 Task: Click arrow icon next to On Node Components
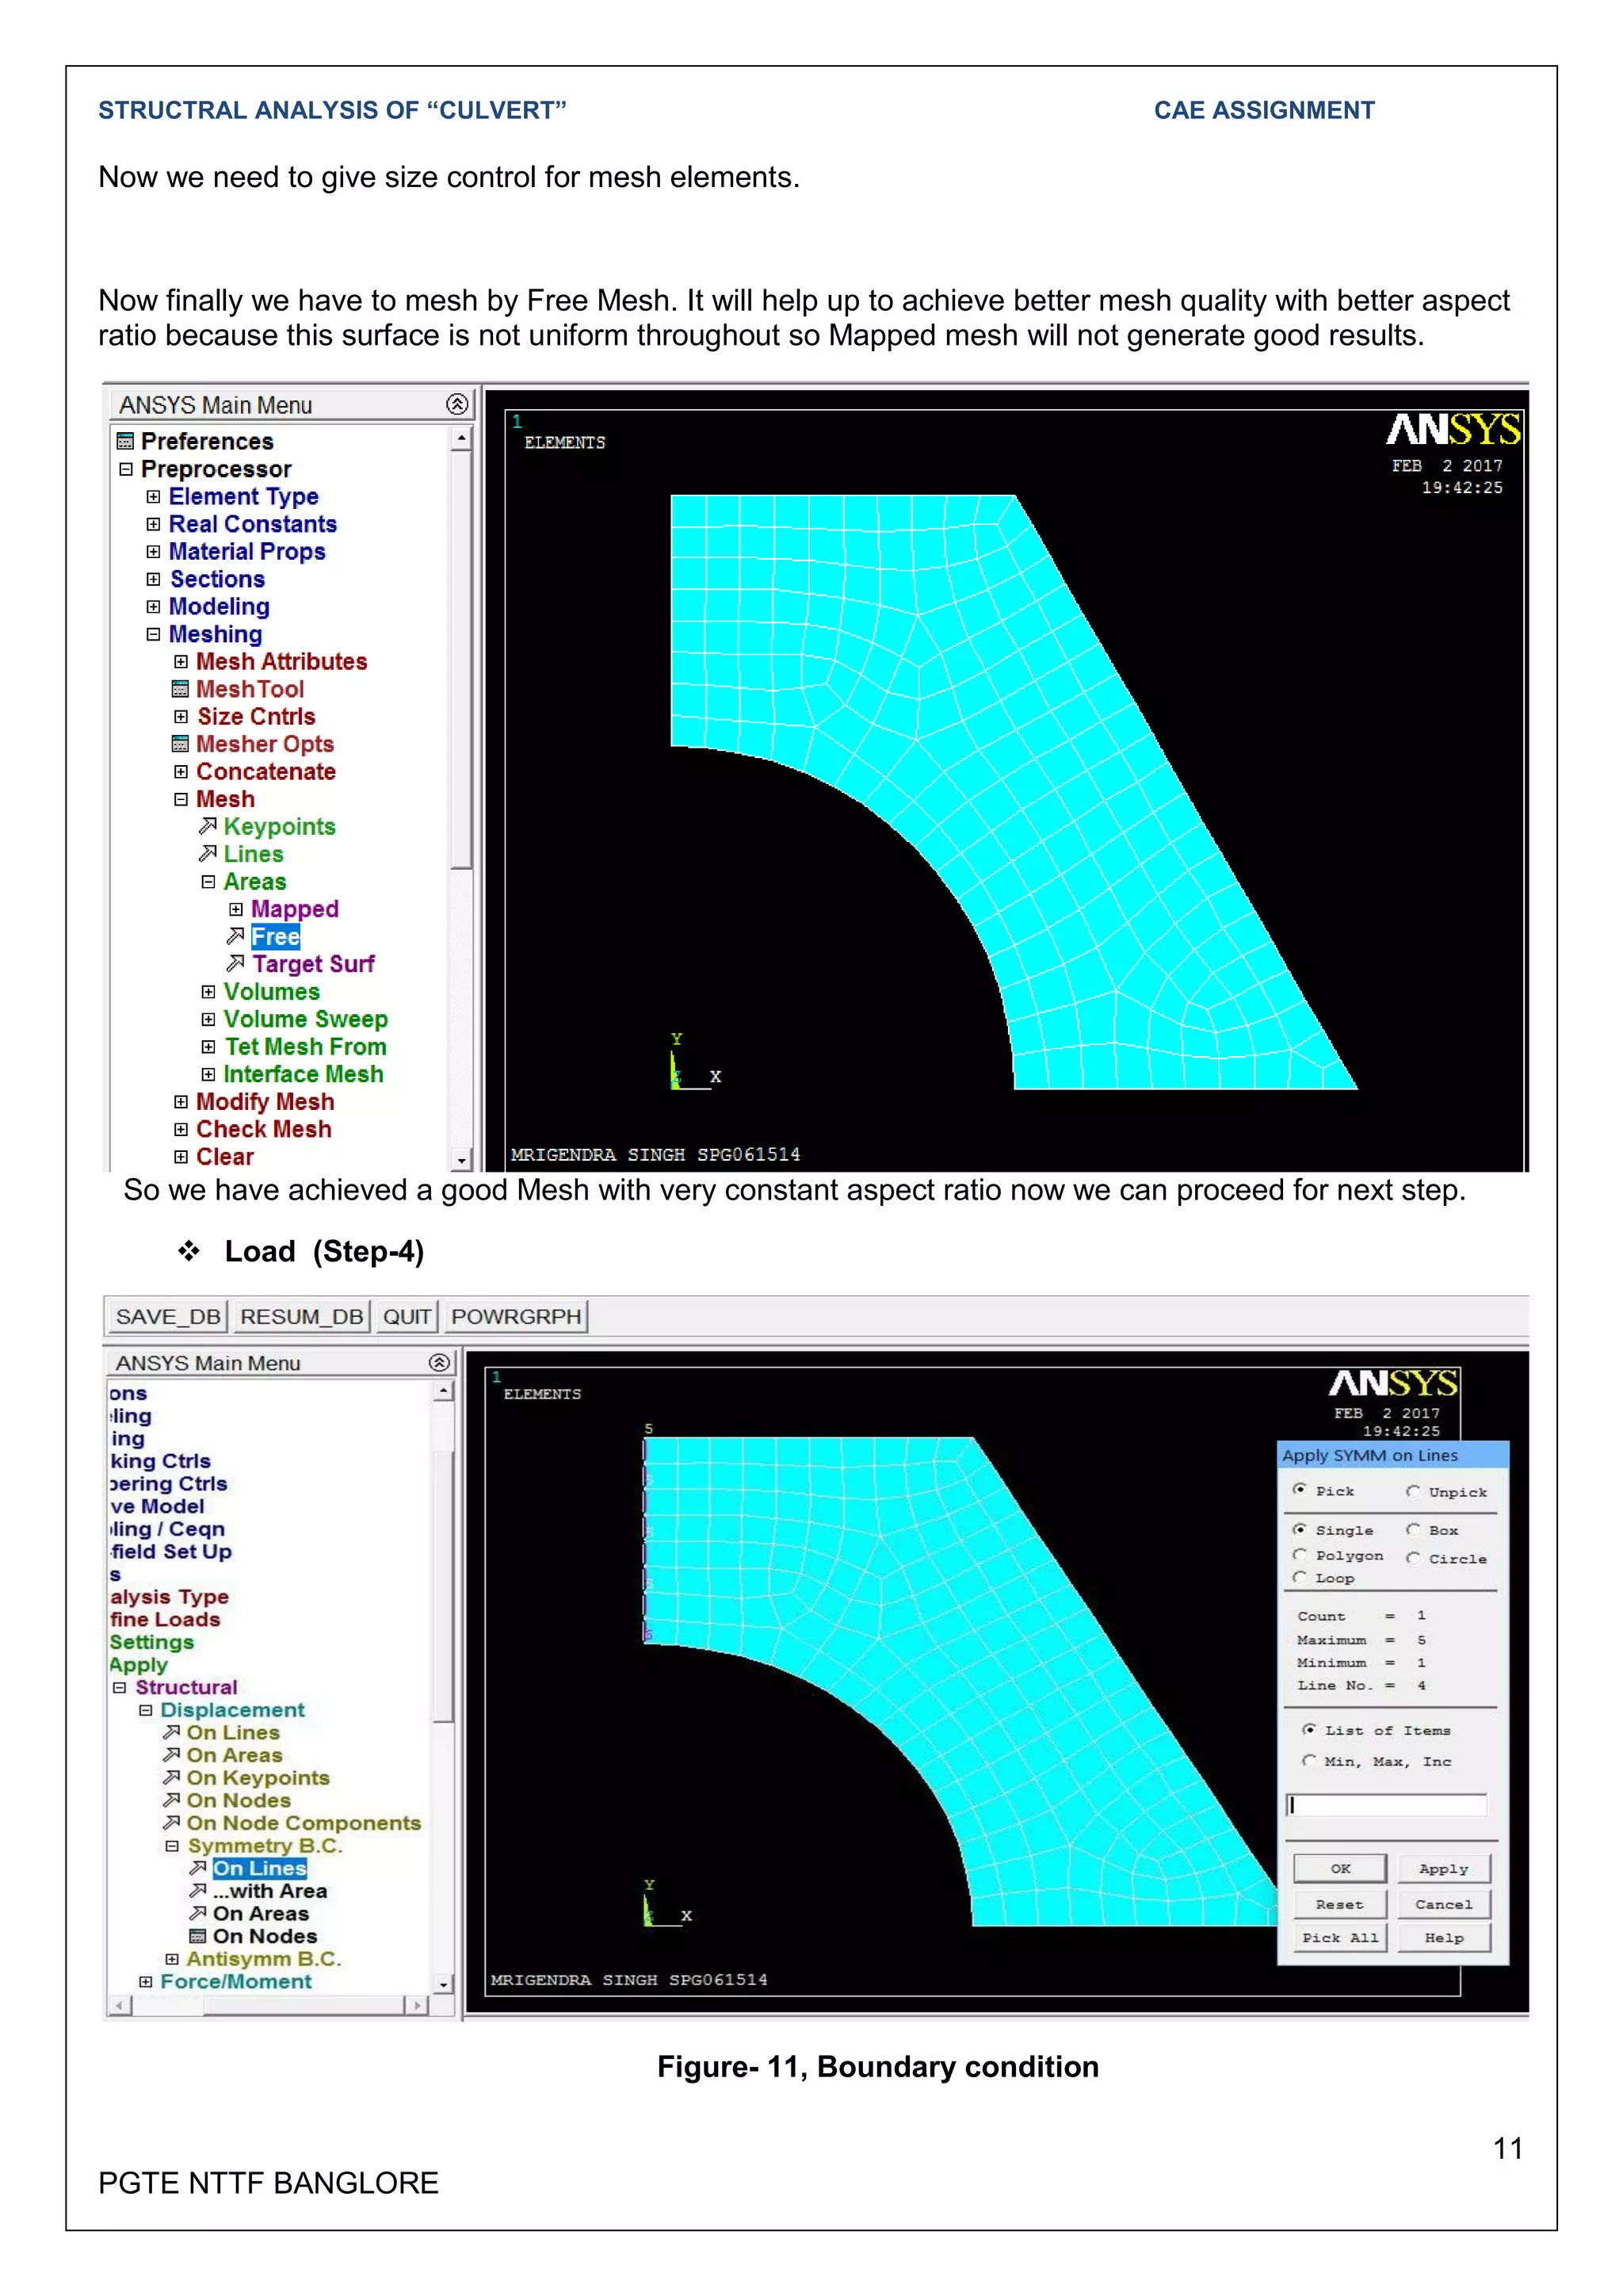click(x=172, y=1822)
